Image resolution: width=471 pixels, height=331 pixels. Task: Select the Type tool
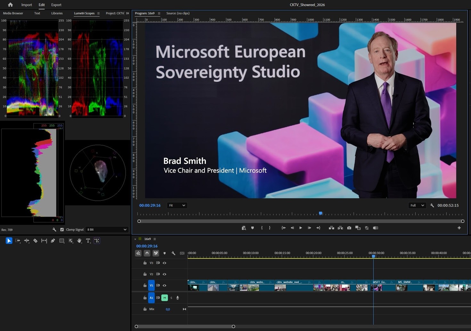pos(88,241)
